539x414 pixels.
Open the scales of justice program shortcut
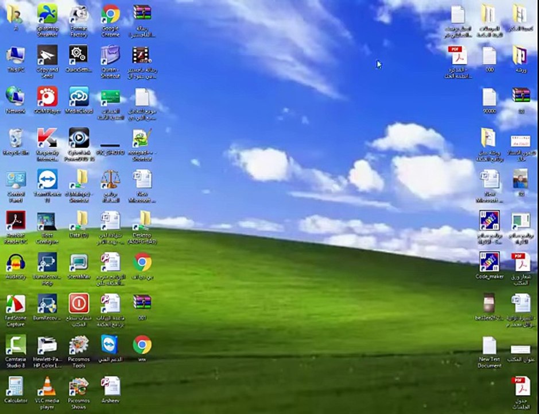(x=110, y=186)
